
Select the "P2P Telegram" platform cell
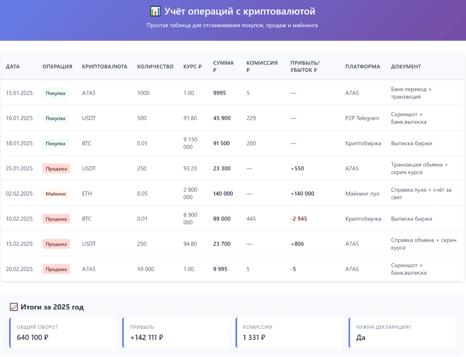pyautogui.click(x=362, y=118)
